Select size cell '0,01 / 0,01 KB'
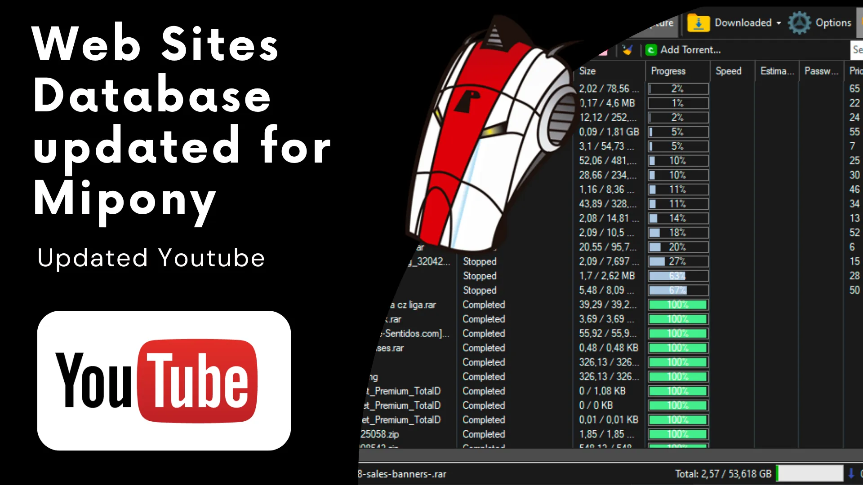 [609, 419]
